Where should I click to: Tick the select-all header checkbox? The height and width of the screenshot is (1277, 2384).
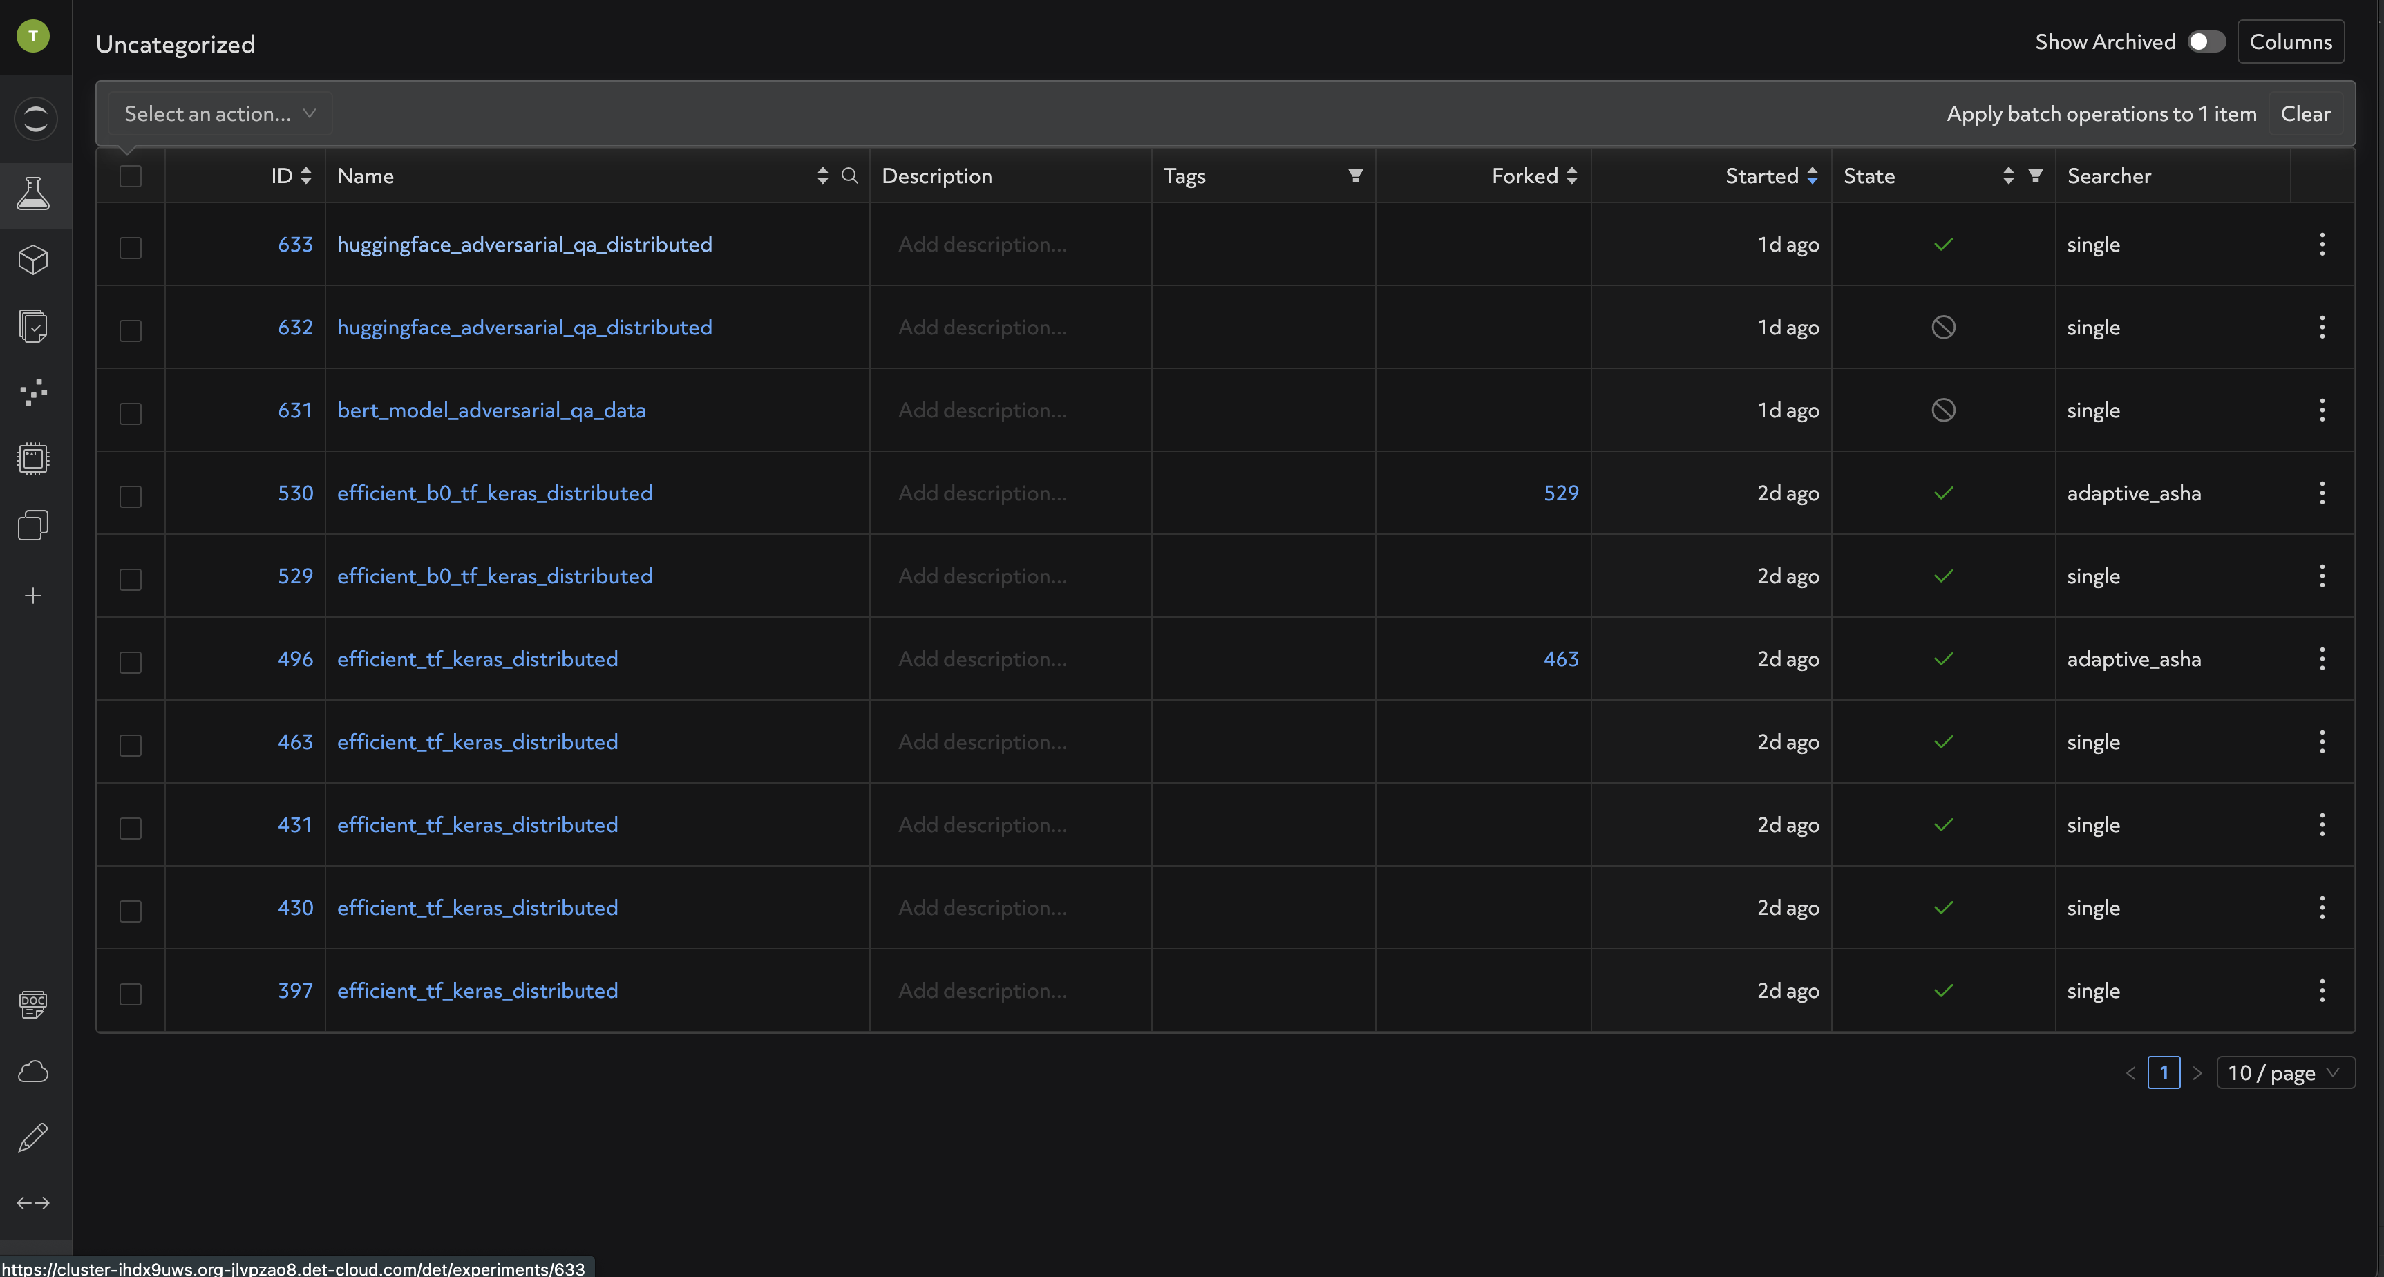click(131, 176)
